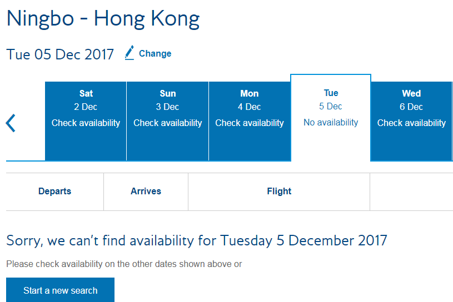The height and width of the screenshot is (302, 453).
Task: Click the Change link
Action: (155, 54)
